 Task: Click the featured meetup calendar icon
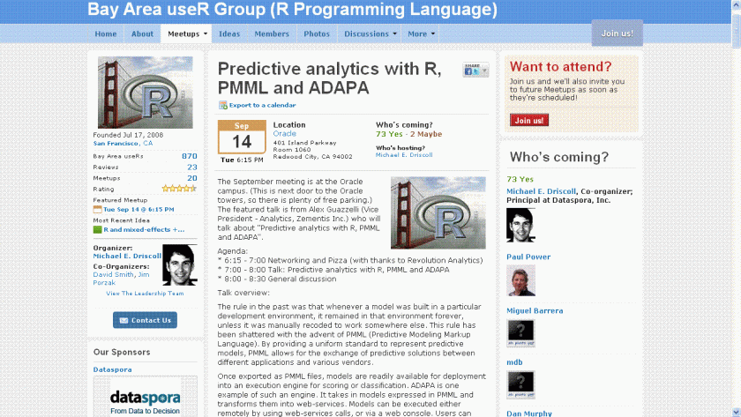98,210
